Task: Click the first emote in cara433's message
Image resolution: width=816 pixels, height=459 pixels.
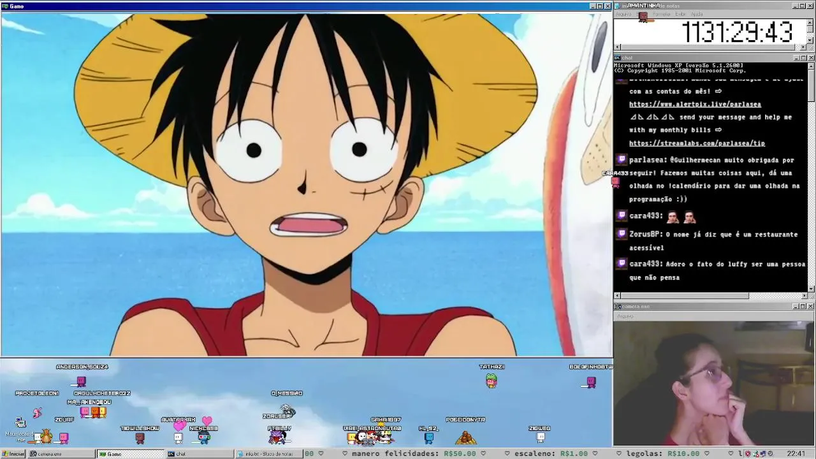Action: pos(673,217)
